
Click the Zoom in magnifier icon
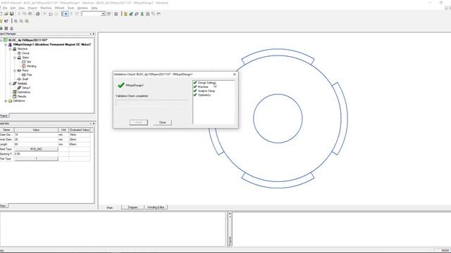pyautogui.click(x=16, y=21)
